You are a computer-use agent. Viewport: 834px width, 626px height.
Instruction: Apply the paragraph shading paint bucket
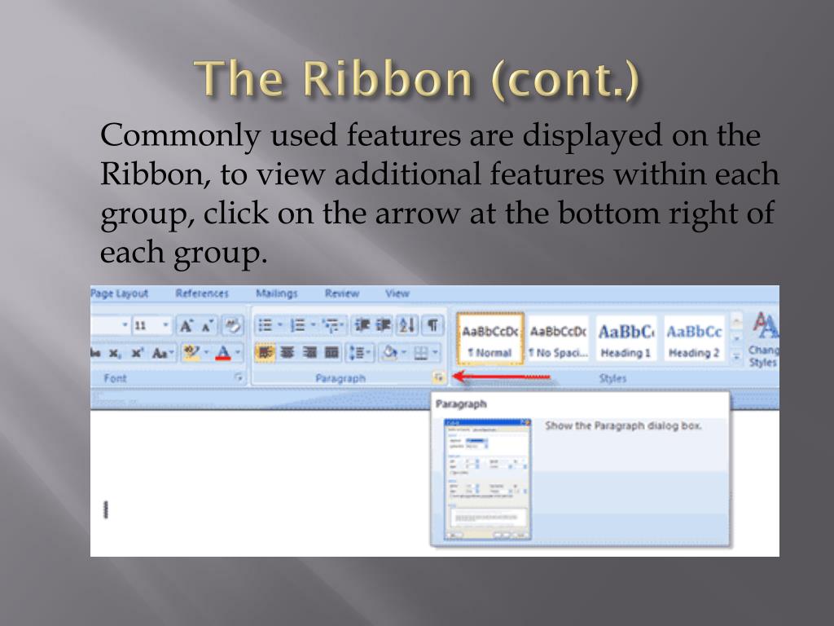click(390, 352)
